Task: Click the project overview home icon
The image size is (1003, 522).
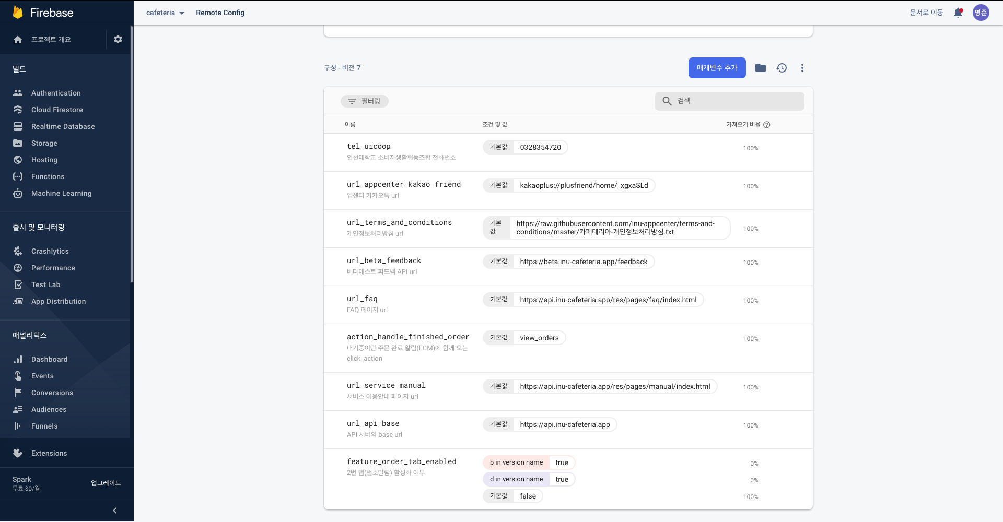Action: tap(18, 40)
